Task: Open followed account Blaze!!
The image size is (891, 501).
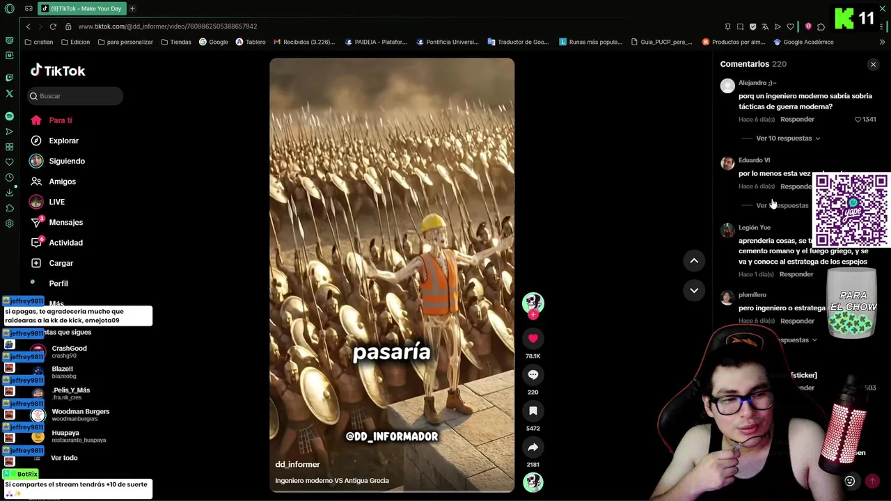Action: click(63, 372)
